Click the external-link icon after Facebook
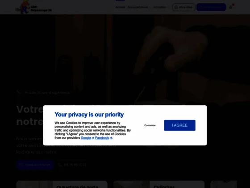 tap(111, 138)
